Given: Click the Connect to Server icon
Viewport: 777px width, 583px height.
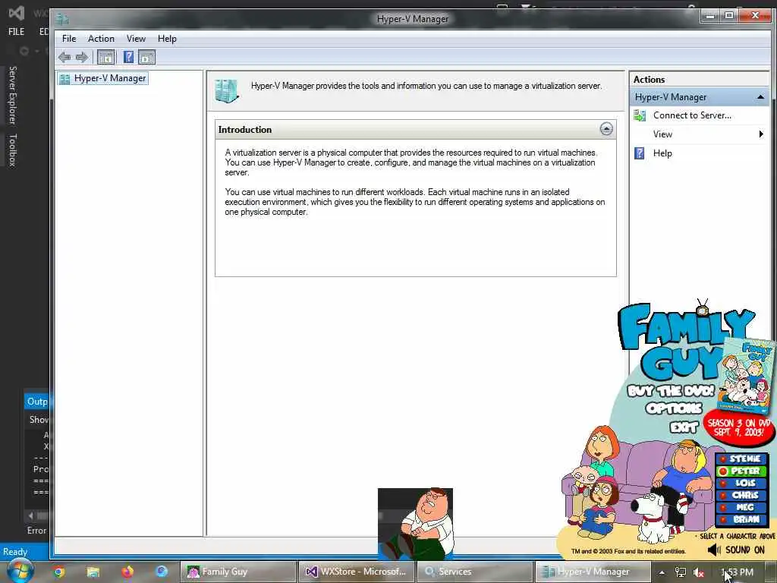Looking at the screenshot, I should coord(640,115).
